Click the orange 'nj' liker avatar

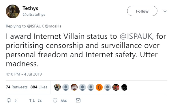tap(99, 87)
